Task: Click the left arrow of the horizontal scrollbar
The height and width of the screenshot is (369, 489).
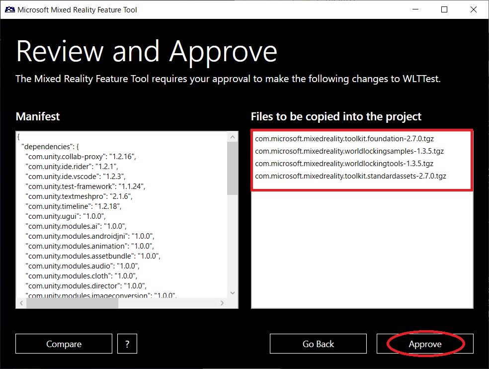Action: tap(21, 302)
